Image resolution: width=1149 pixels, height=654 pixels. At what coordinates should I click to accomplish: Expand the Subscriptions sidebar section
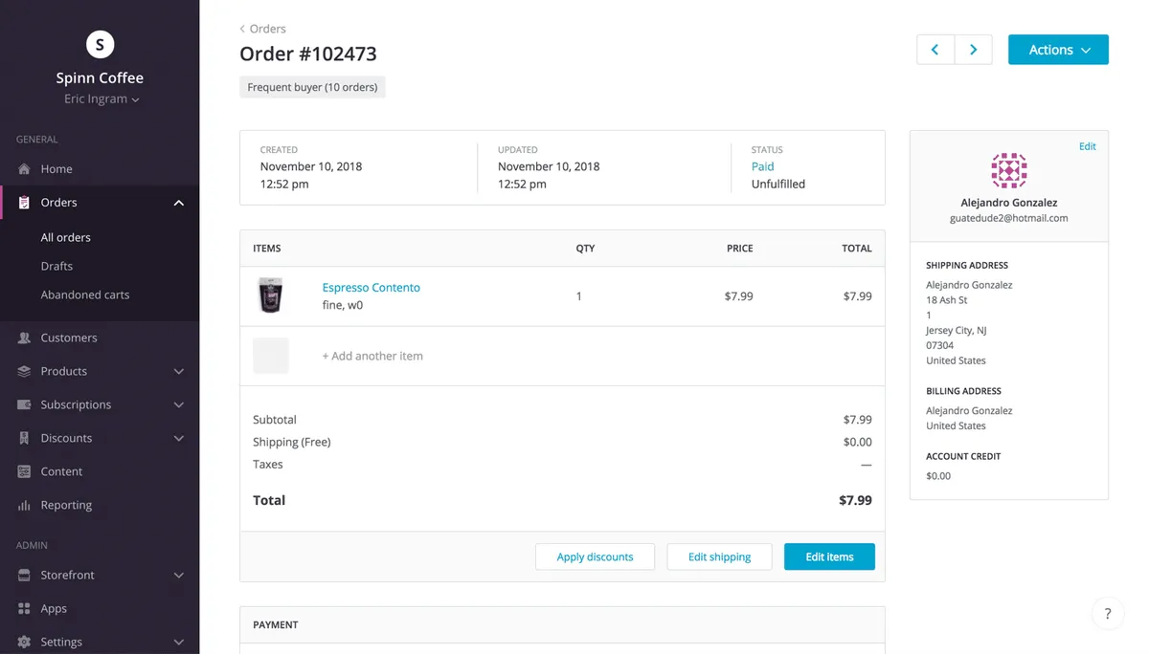tap(179, 404)
